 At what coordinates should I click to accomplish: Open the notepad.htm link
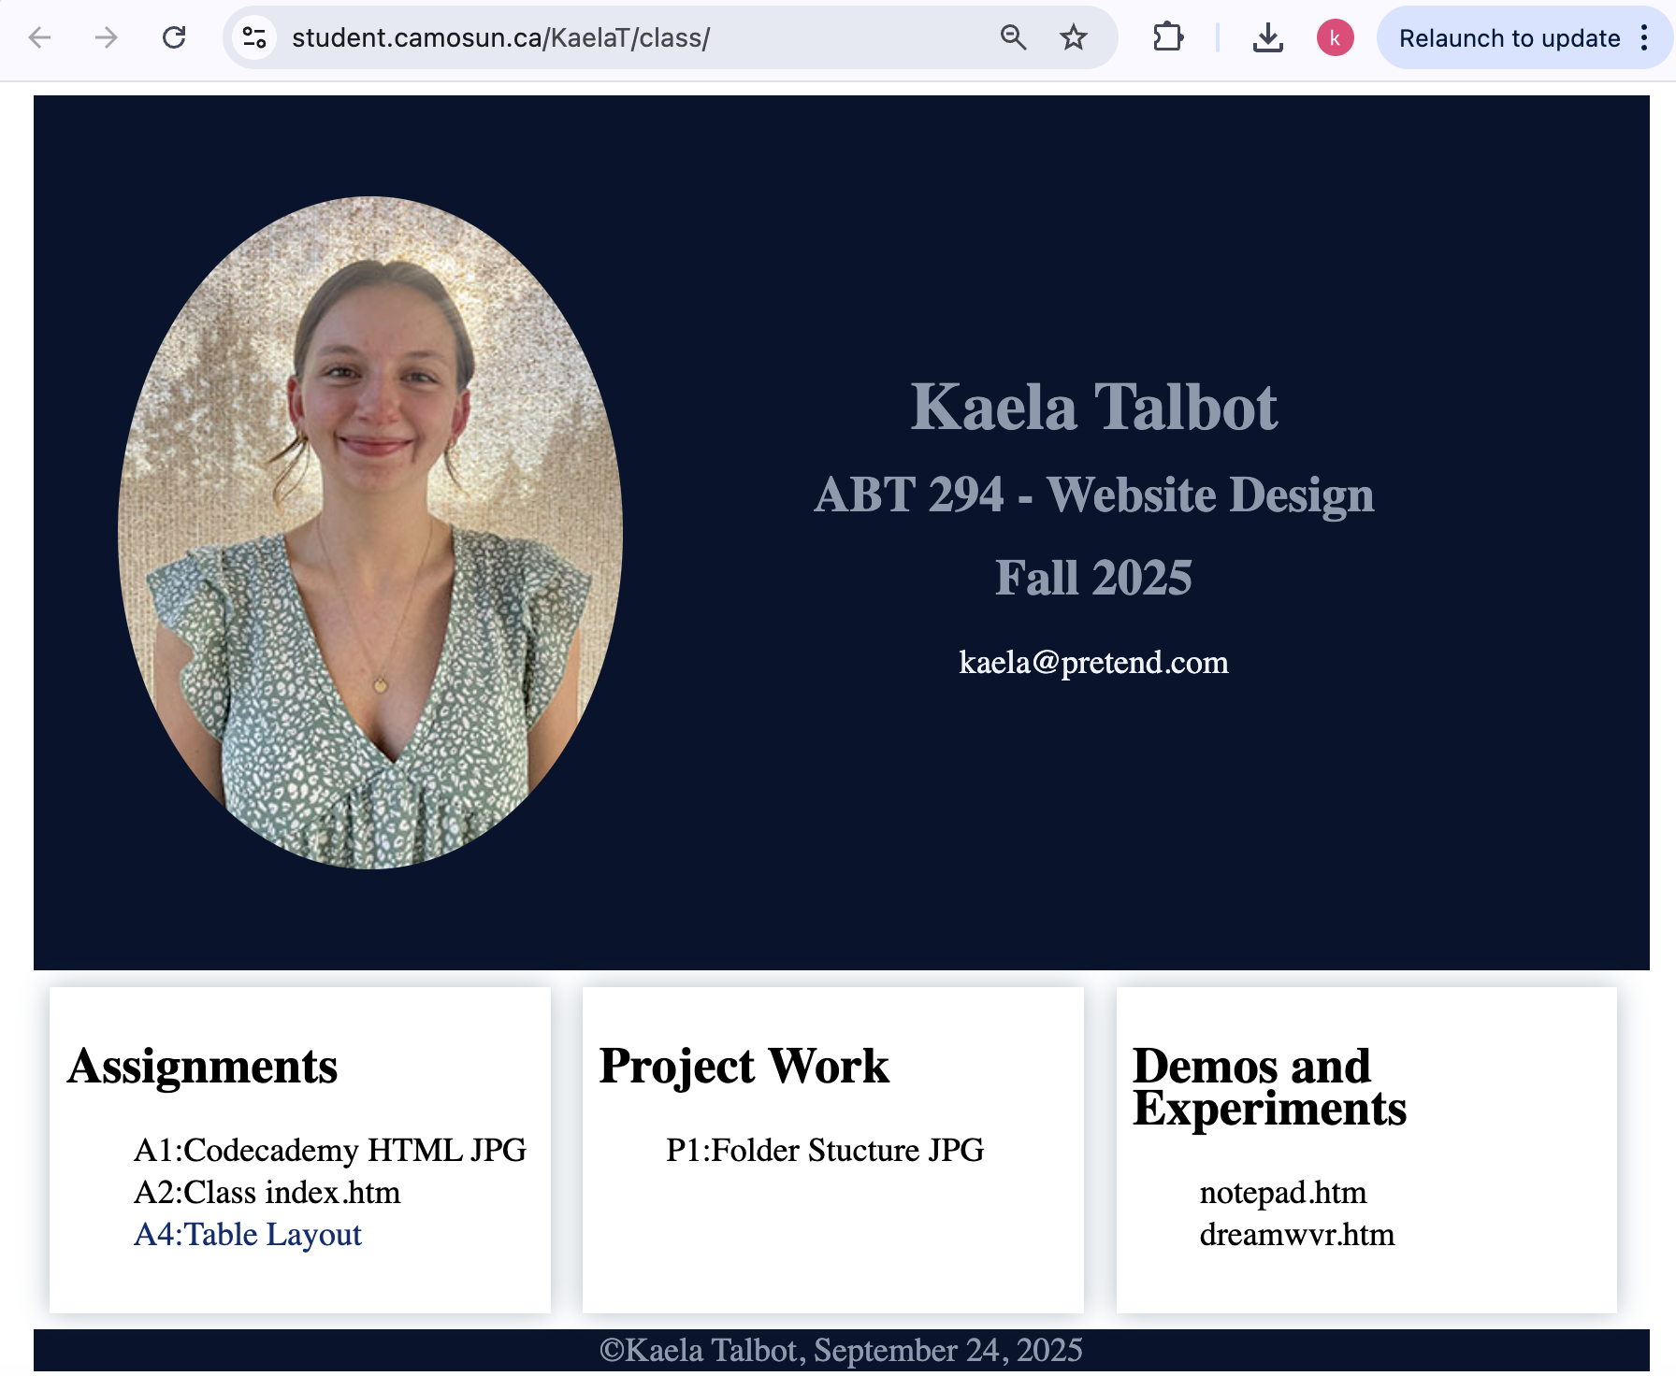click(1282, 1193)
